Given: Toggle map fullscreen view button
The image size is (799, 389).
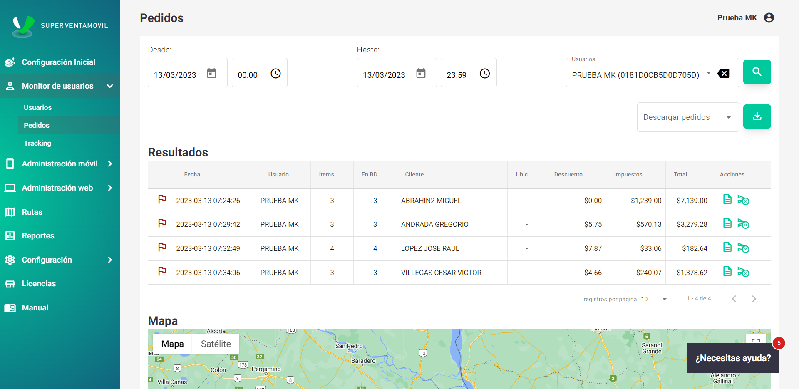Looking at the screenshot, I should [756, 341].
